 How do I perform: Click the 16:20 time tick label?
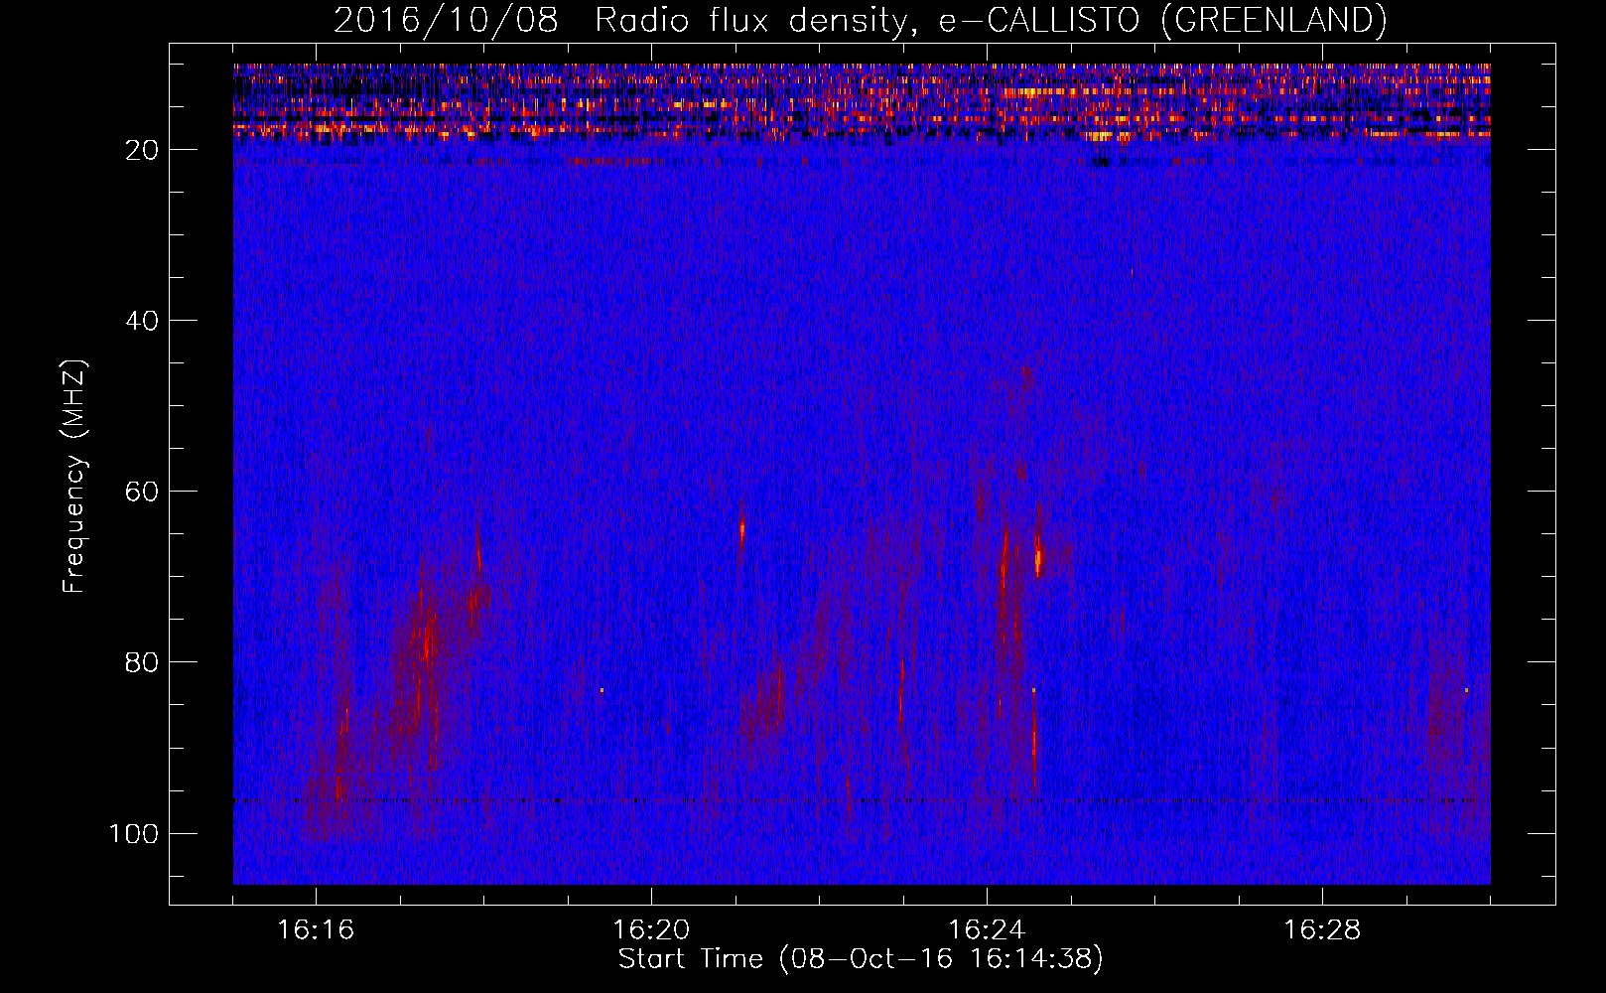click(x=651, y=930)
